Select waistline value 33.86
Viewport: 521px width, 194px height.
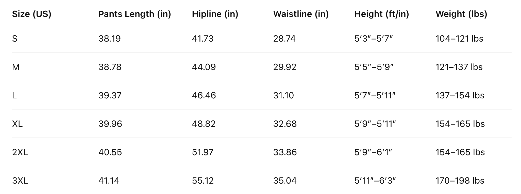click(x=285, y=152)
